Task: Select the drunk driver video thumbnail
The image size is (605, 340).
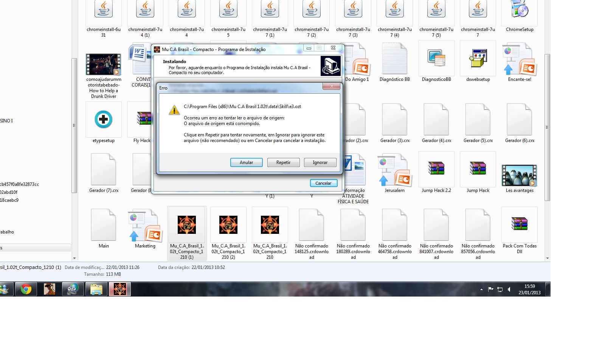Action: coord(103,64)
